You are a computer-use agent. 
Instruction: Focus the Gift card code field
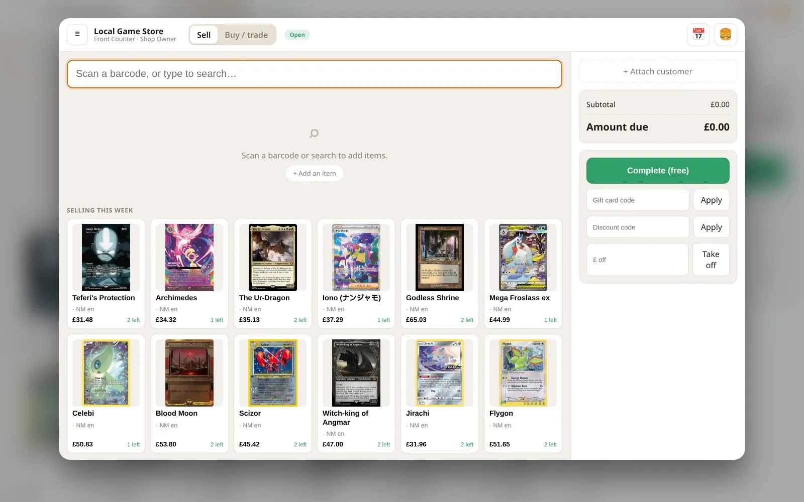(638, 200)
